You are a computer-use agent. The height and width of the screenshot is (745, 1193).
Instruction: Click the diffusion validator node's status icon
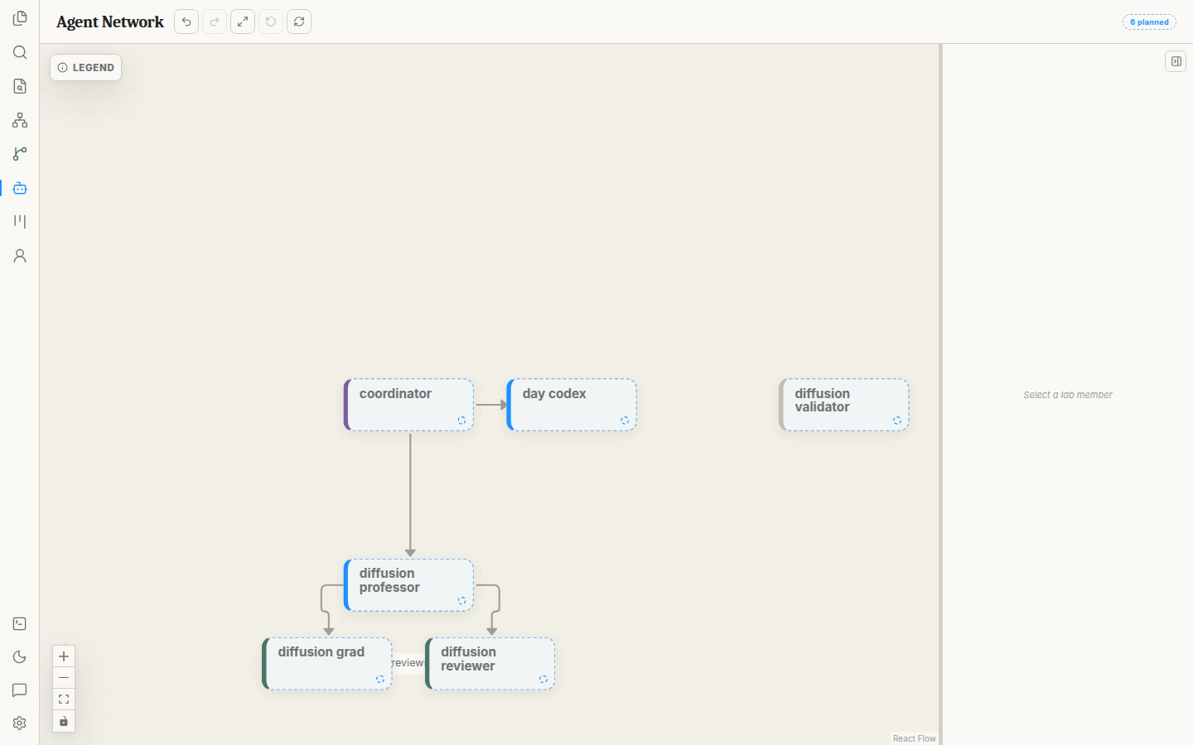(x=897, y=421)
